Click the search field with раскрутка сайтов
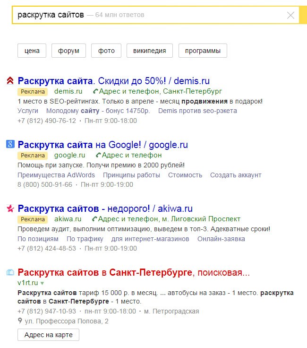 [155, 15]
